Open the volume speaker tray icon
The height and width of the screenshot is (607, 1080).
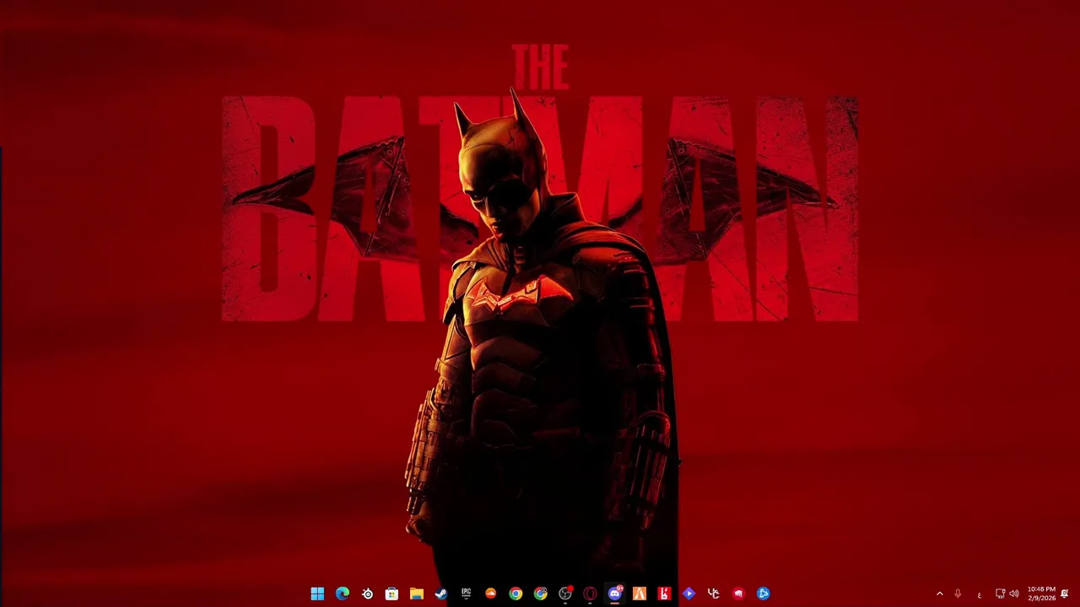tap(1014, 594)
